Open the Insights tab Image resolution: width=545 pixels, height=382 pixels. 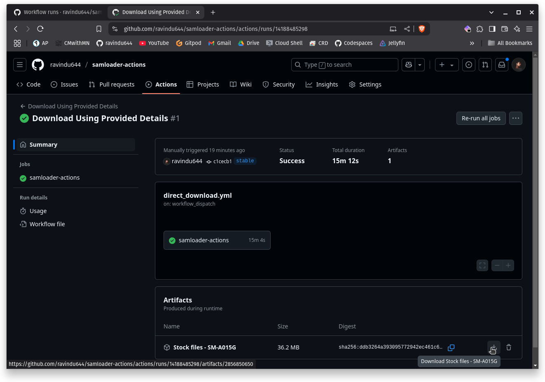[x=322, y=84]
